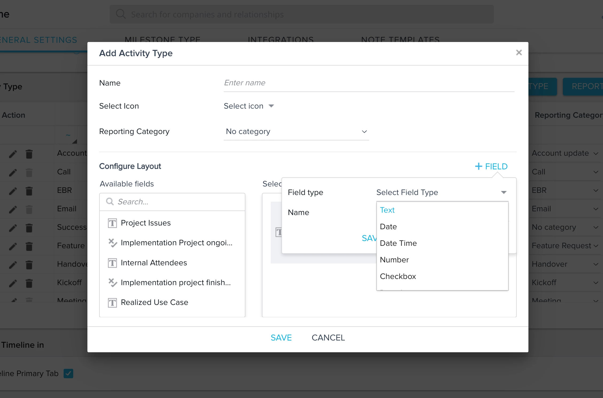Click the checkbox-type icon beside Implementation Project ongoing
Screen dimensions: 603x398
[x=112, y=243]
